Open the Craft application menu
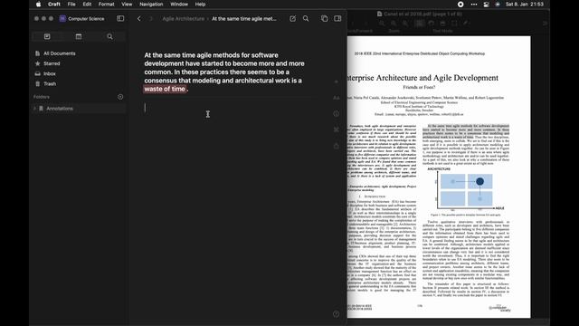 click(x=54, y=5)
